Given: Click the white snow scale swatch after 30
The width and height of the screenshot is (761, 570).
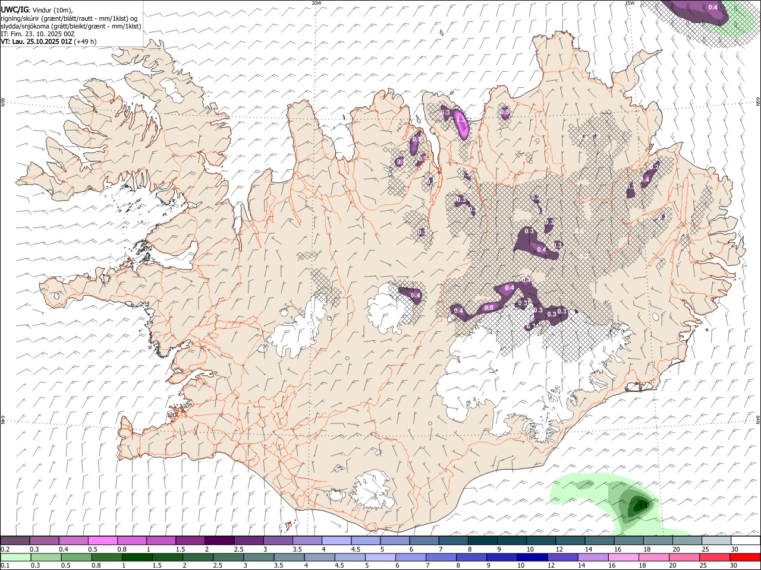Looking at the screenshot, I should coord(744,540).
